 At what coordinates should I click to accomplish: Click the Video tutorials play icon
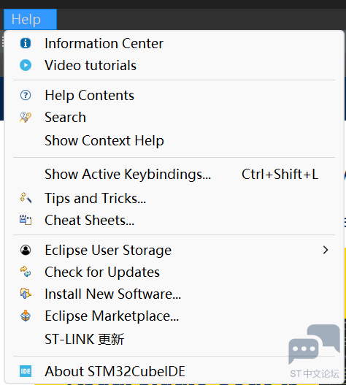click(x=26, y=65)
